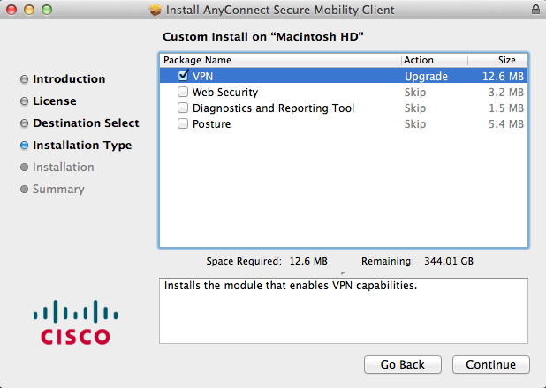Click the Custom Install on Macintosh HD heading
The image size is (546, 388).
(x=263, y=36)
